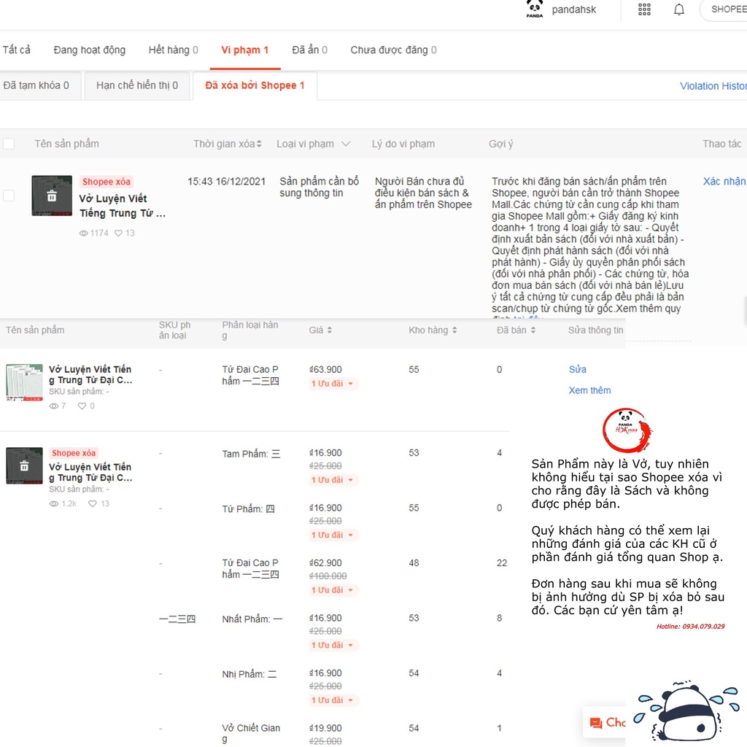Image resolution: width=747 pixels, height=747 pixels.
Task: Click Nhất Phẩm: 一 variant text
Action: click(x=252, y=619)
